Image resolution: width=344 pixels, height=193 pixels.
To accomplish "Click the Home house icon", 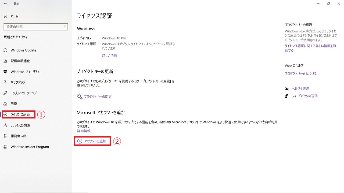I will 5,16.
